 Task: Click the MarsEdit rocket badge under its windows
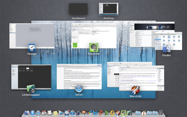(x=135, y=90)
